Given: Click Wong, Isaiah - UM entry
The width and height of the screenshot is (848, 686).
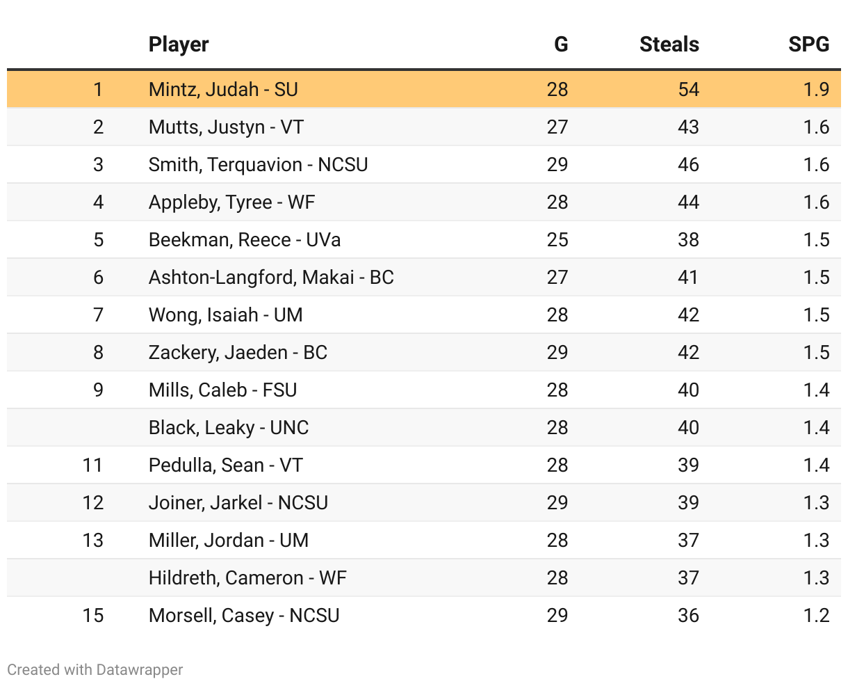Looking at the screenshot, I should pyautogui.click(x=225, y=314).
